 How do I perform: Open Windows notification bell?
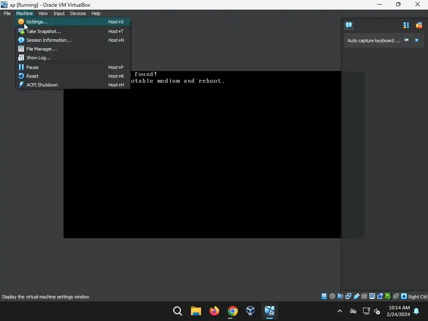point(416,311)
